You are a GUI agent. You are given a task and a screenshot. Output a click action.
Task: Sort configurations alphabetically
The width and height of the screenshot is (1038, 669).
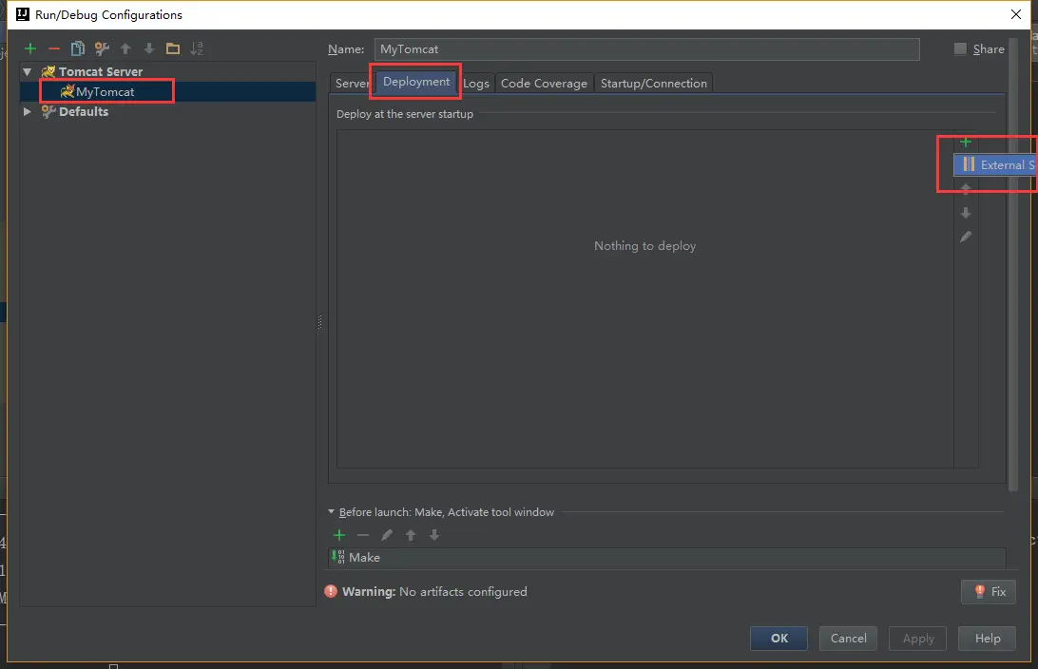[197, 48]
